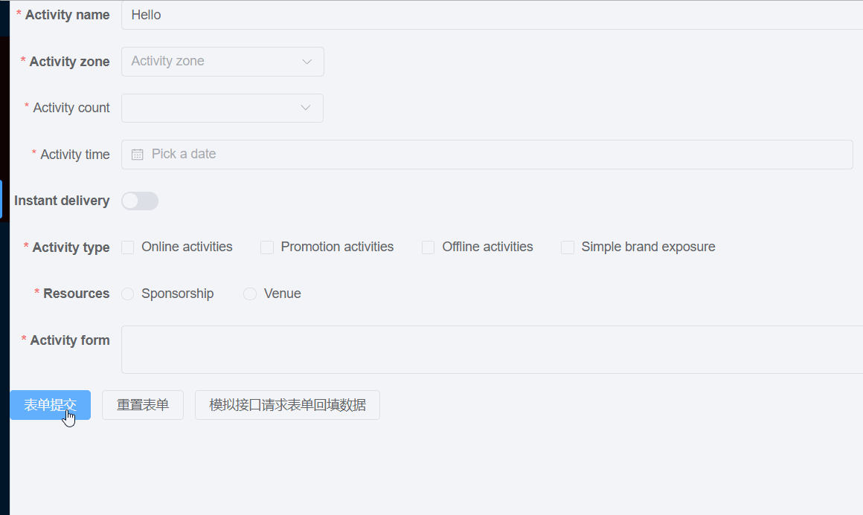Check the Offline activities checkbox

(x=429, y=247)
